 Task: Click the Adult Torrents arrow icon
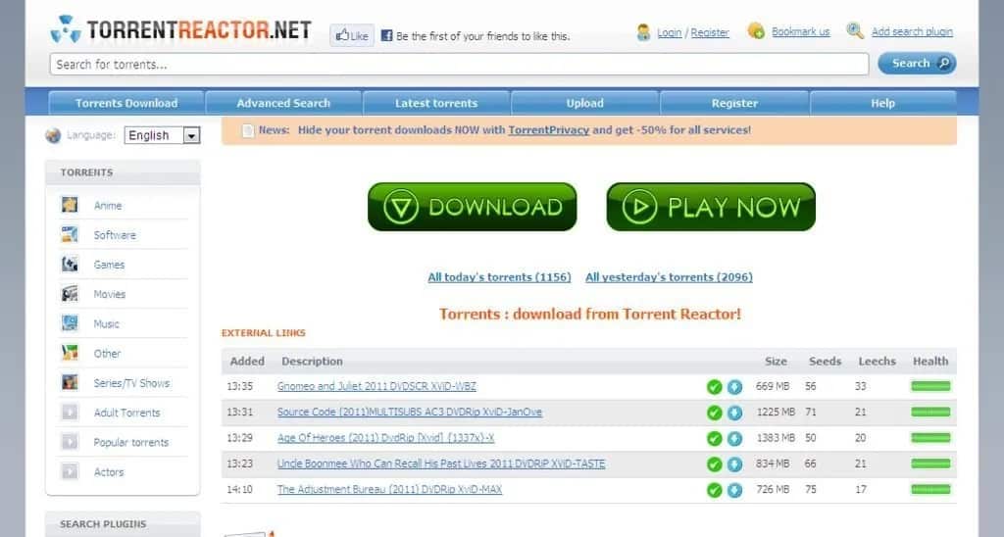(x=70, y=413)
